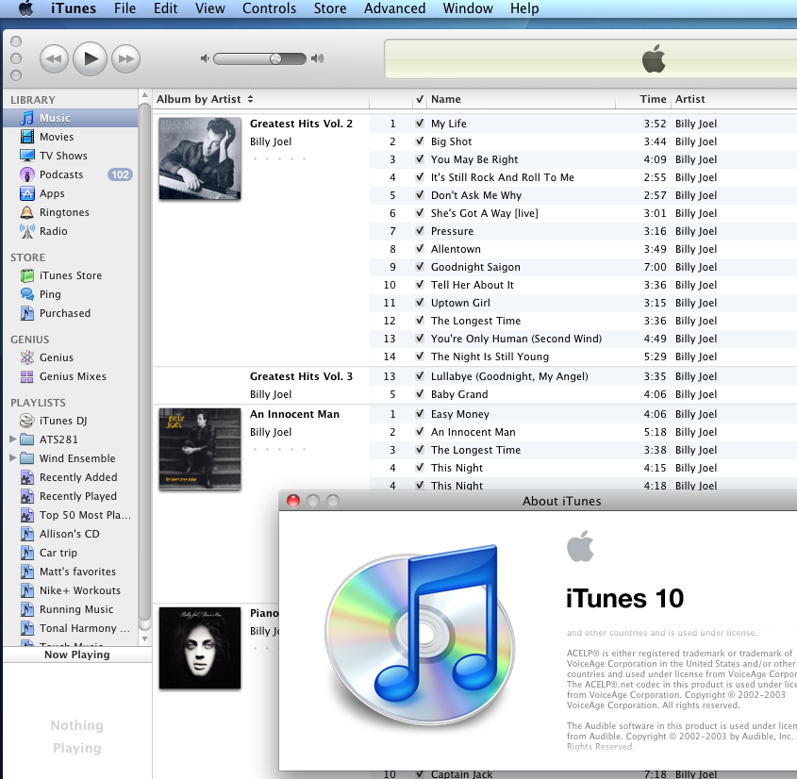This screenshot has width=797, height=779.
Task: Select the Greatest Hits Vol. 2 album cover
Action: tap(200, 158)
